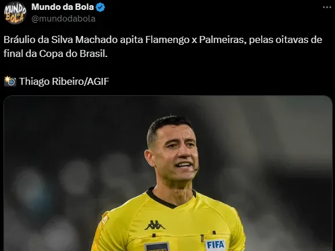The width and height of the screenshot is (335, 251).
Task: Click the Thiago Ribeiro/AGIF photo credit
Action: tap(64, 81)
